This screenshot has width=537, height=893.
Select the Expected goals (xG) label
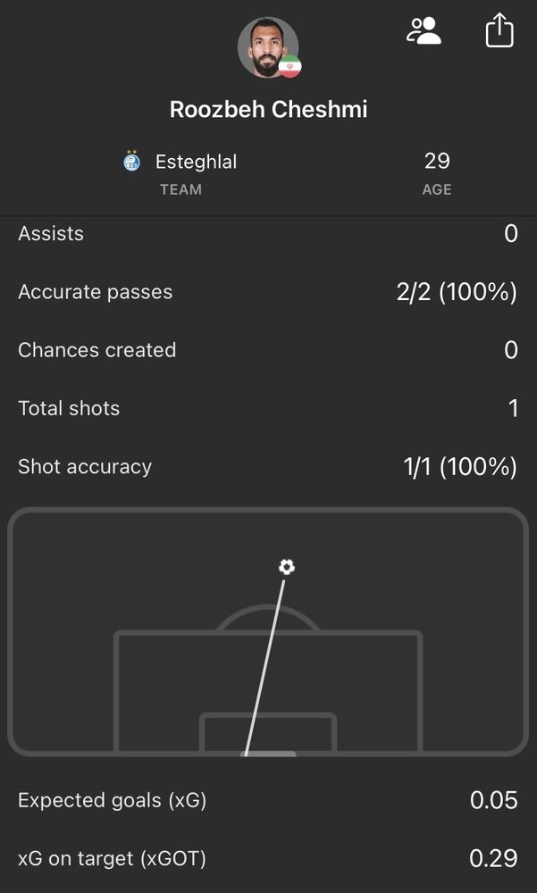point(112,800)
